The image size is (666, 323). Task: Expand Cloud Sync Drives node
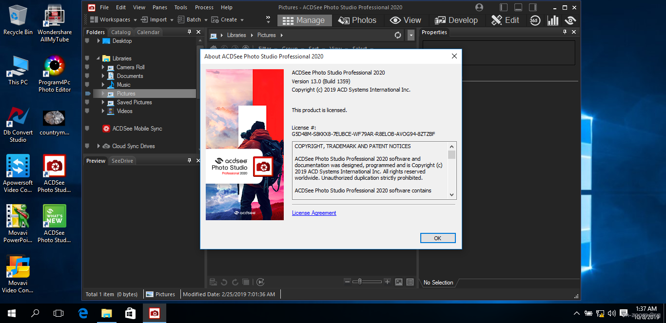(x=98, y=146)
